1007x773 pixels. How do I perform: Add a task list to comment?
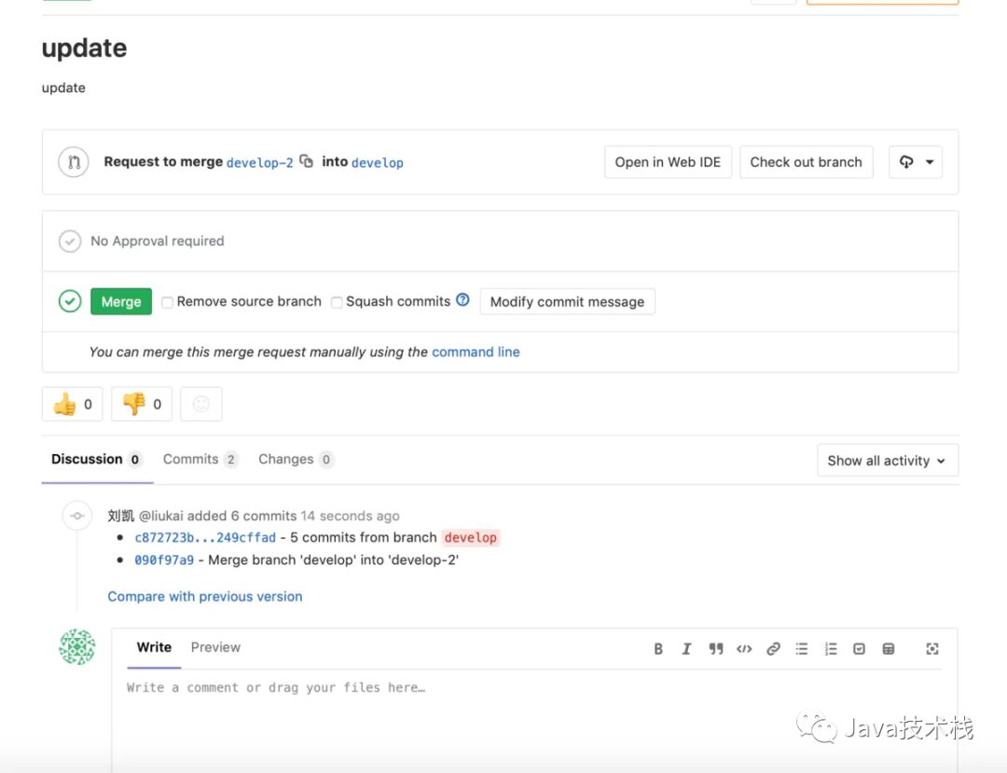[x=860, y=649]
